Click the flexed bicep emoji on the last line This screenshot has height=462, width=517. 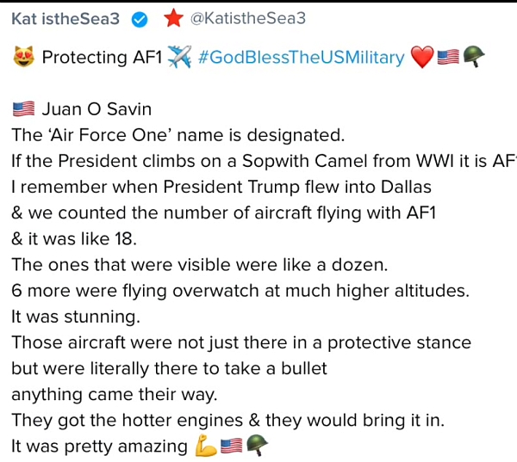point(206,446)
